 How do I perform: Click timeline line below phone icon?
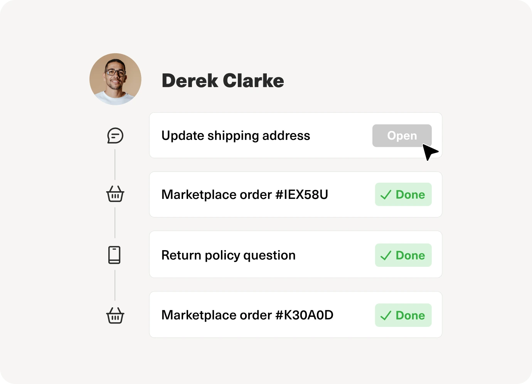pos(115,285)
